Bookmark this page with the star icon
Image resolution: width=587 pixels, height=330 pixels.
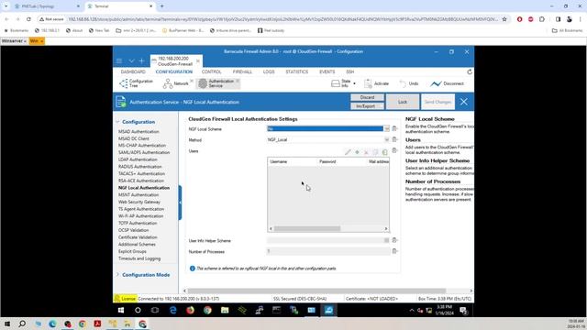[x=504, y=19]
